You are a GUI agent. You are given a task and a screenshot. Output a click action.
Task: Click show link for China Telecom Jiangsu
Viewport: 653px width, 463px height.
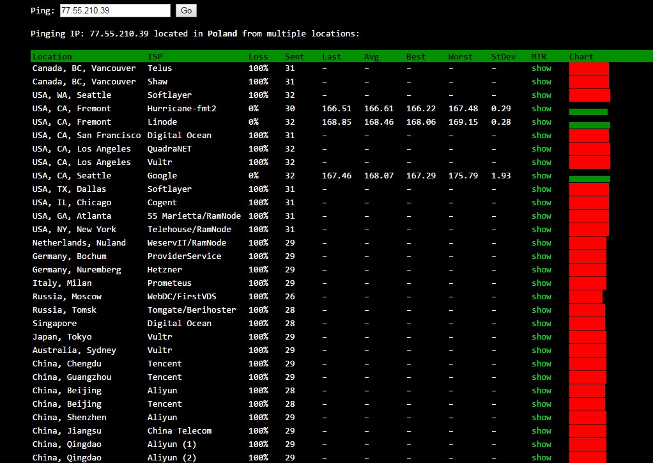click(x=541, y=430)
